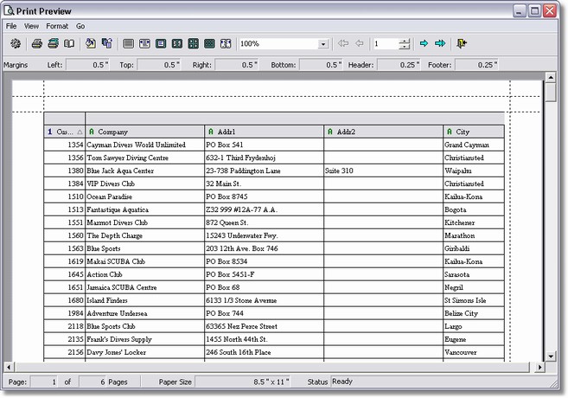Image resolution: width=568 pixels, height=398 pixels.
Task: Close preview using the exit door icon
Action: pos(463,43)
